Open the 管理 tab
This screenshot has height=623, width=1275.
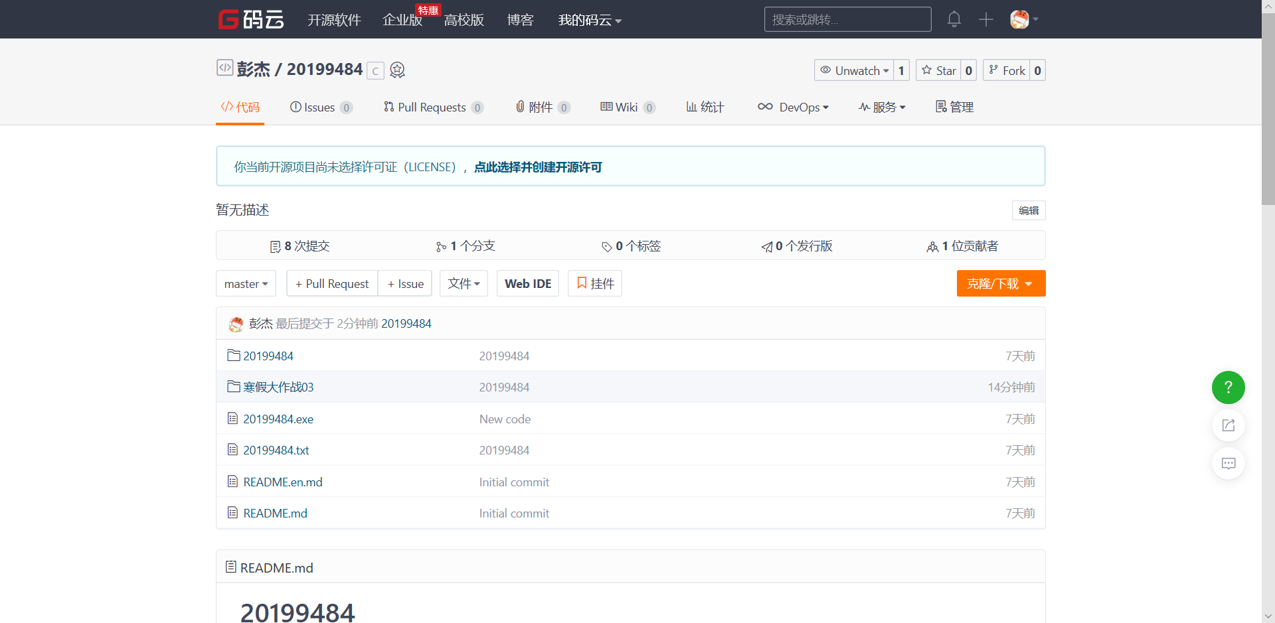tap(954, 107)
